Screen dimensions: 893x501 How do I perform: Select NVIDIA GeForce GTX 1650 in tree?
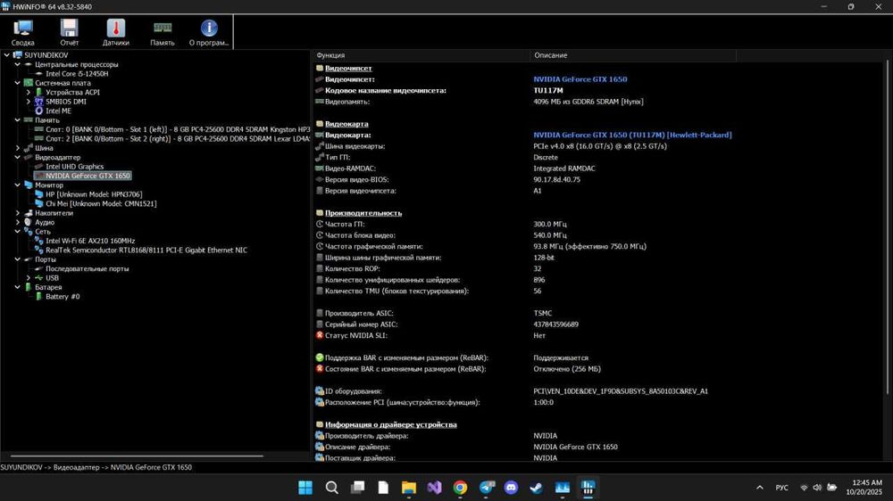(88, 176)
